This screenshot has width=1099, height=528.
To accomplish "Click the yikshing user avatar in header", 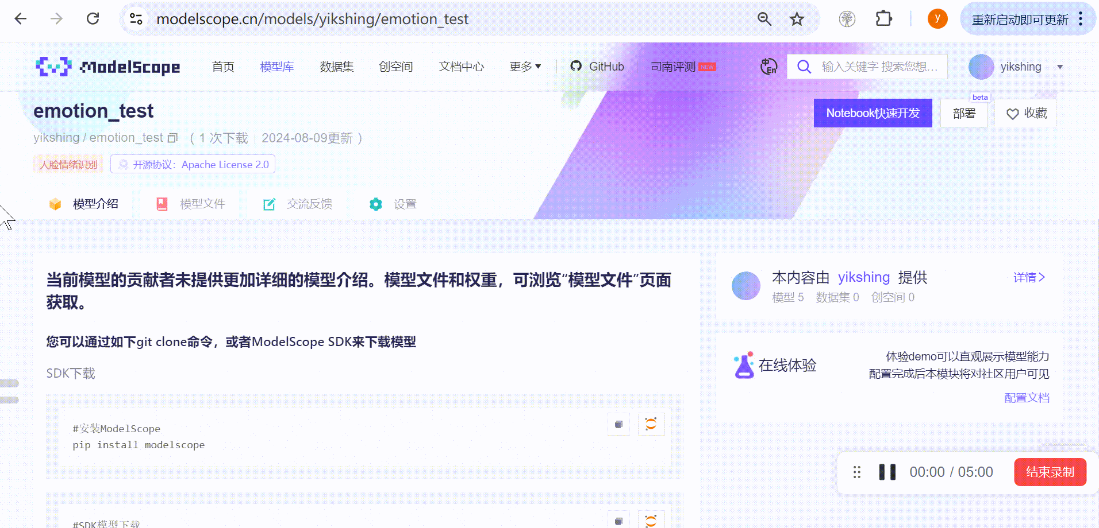I will [x=981, y=67].
